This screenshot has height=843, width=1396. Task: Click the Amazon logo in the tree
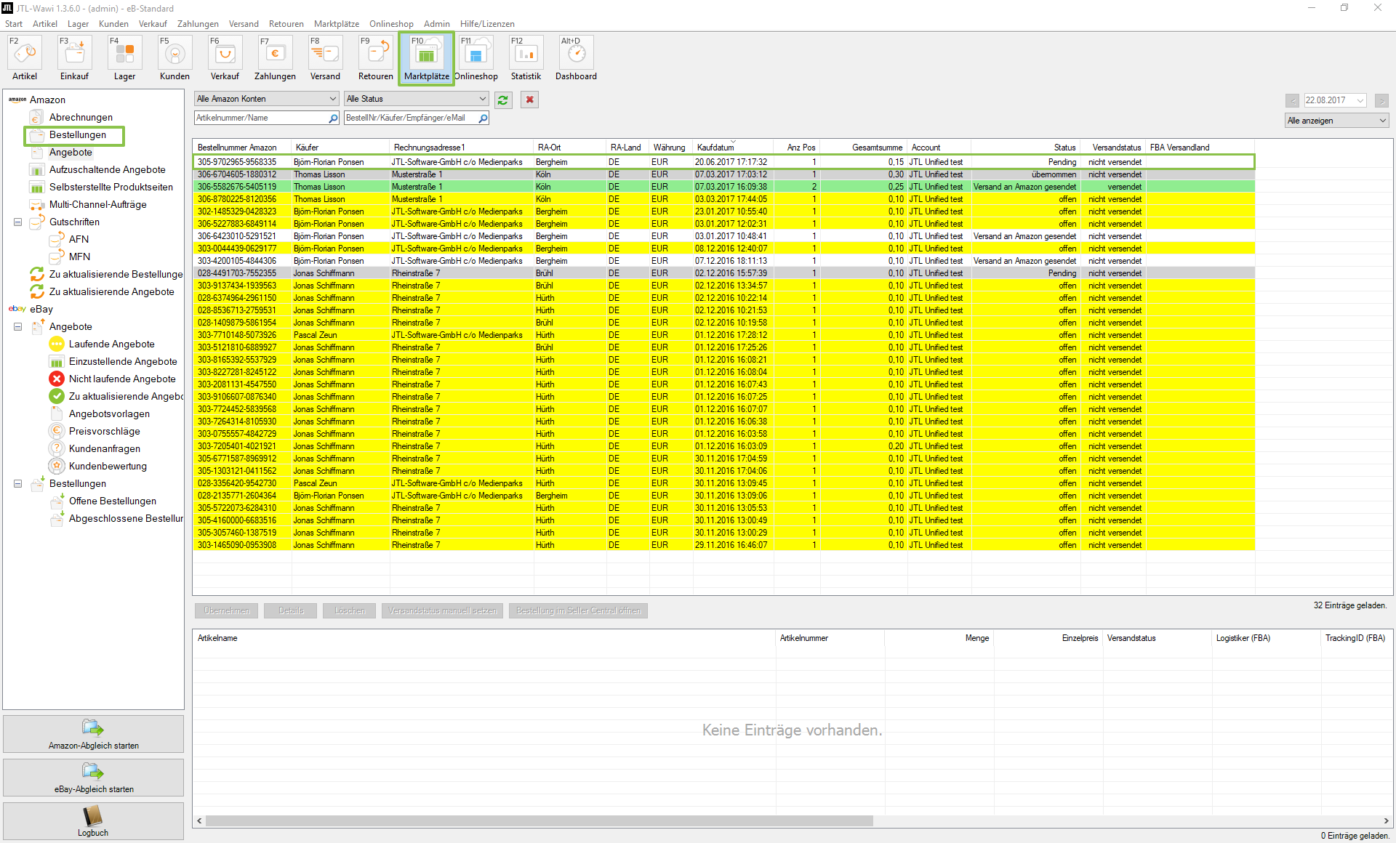tap(17, 100)
